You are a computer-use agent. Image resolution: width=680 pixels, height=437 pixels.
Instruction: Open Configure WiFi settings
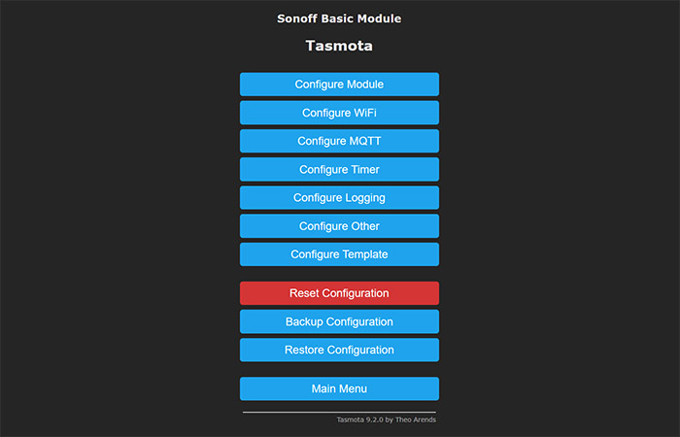pyautogui.click(x=339, y=113)
